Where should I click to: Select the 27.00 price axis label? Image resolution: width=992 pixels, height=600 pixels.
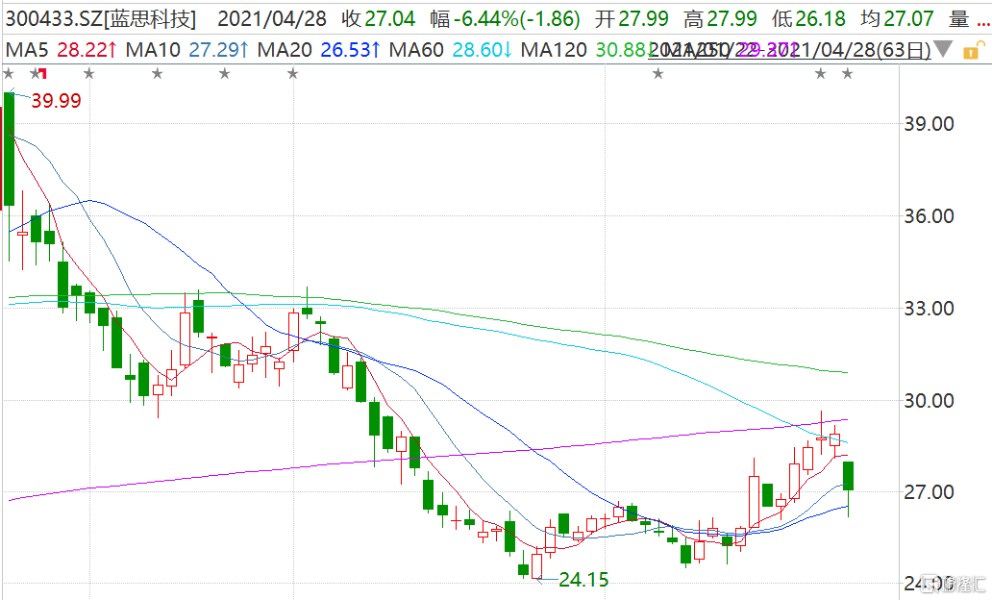point(929,492)
